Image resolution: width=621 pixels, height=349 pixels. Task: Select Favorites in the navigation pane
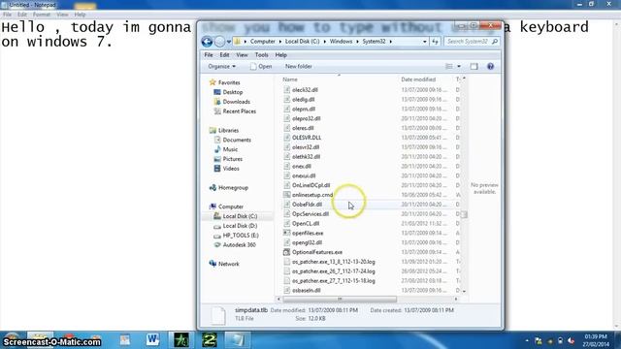tap(224, 82)
